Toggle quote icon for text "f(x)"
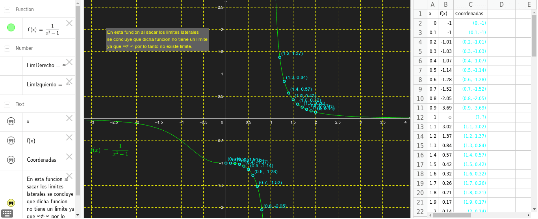Image resolution: width=538 pixels, height=219 pixels. pos(11,141)
